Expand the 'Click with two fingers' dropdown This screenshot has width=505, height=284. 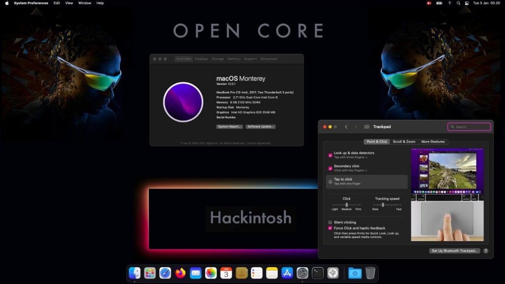coord(351,171)
